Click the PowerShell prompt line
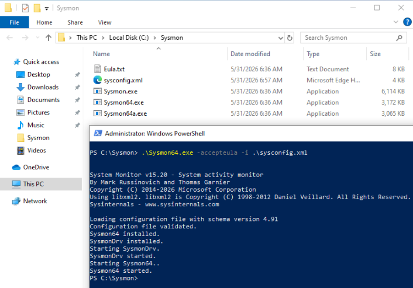This screenshot has width=413, height=288. [113, 278]
